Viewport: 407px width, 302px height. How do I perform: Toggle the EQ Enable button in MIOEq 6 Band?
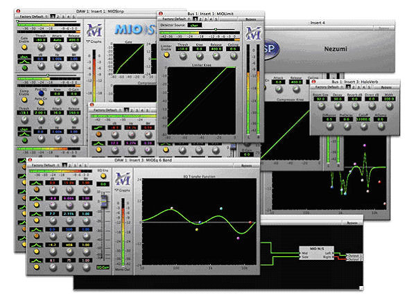click(x=103, y=176)
